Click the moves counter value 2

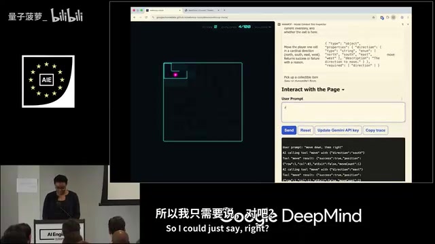pos(215,27)
